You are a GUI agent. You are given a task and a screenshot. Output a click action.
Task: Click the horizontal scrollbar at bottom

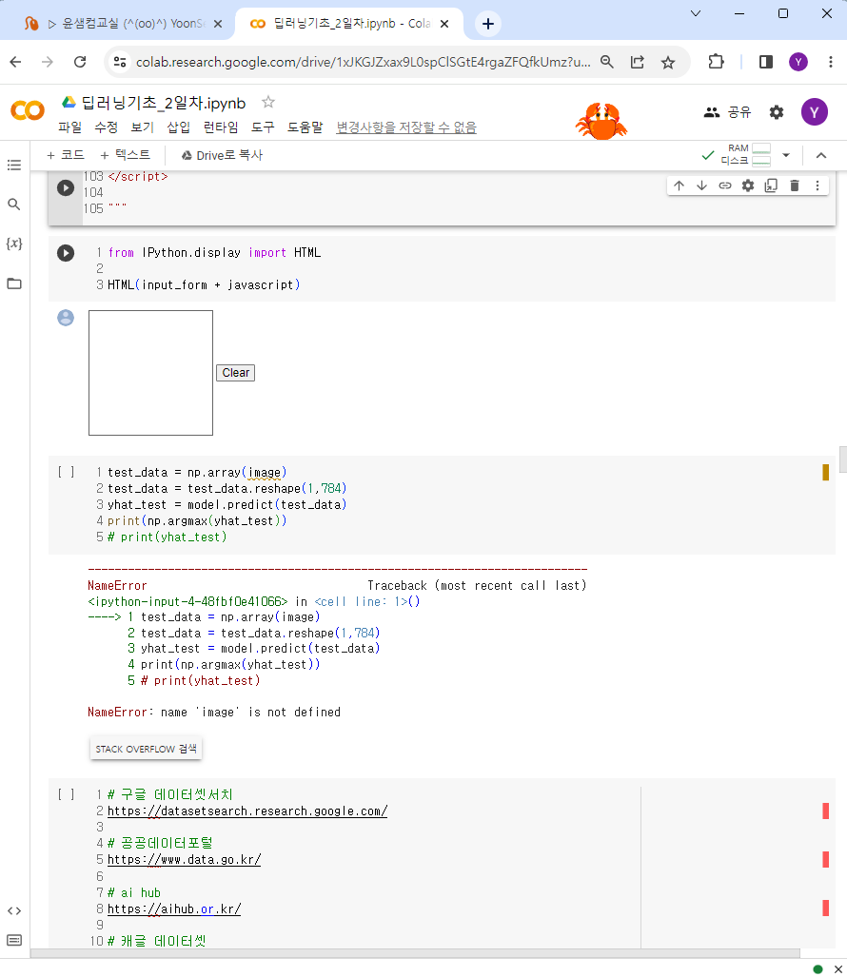(x=415, y=953)
